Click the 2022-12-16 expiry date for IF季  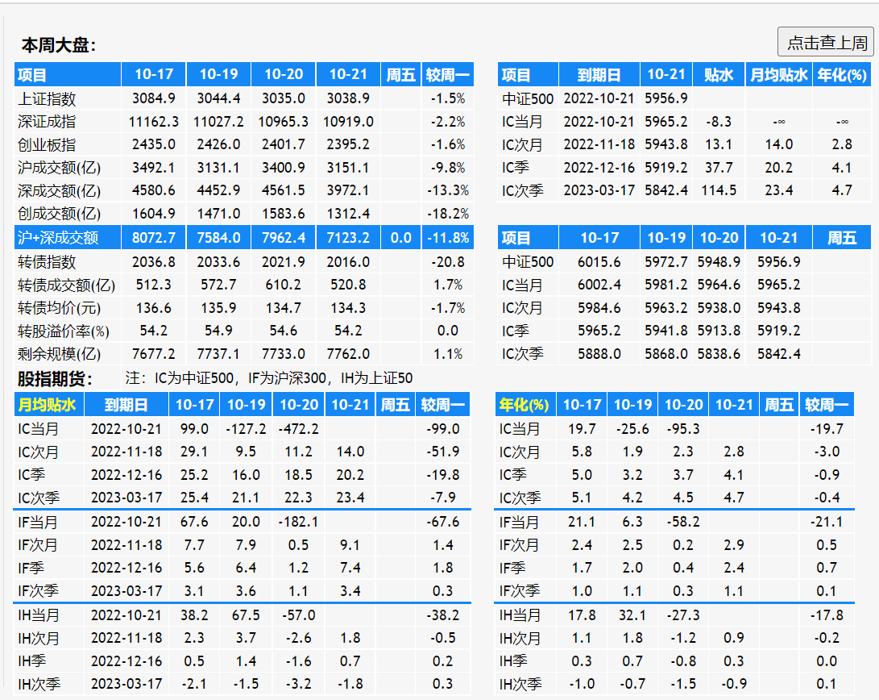(x=126, y=568)
